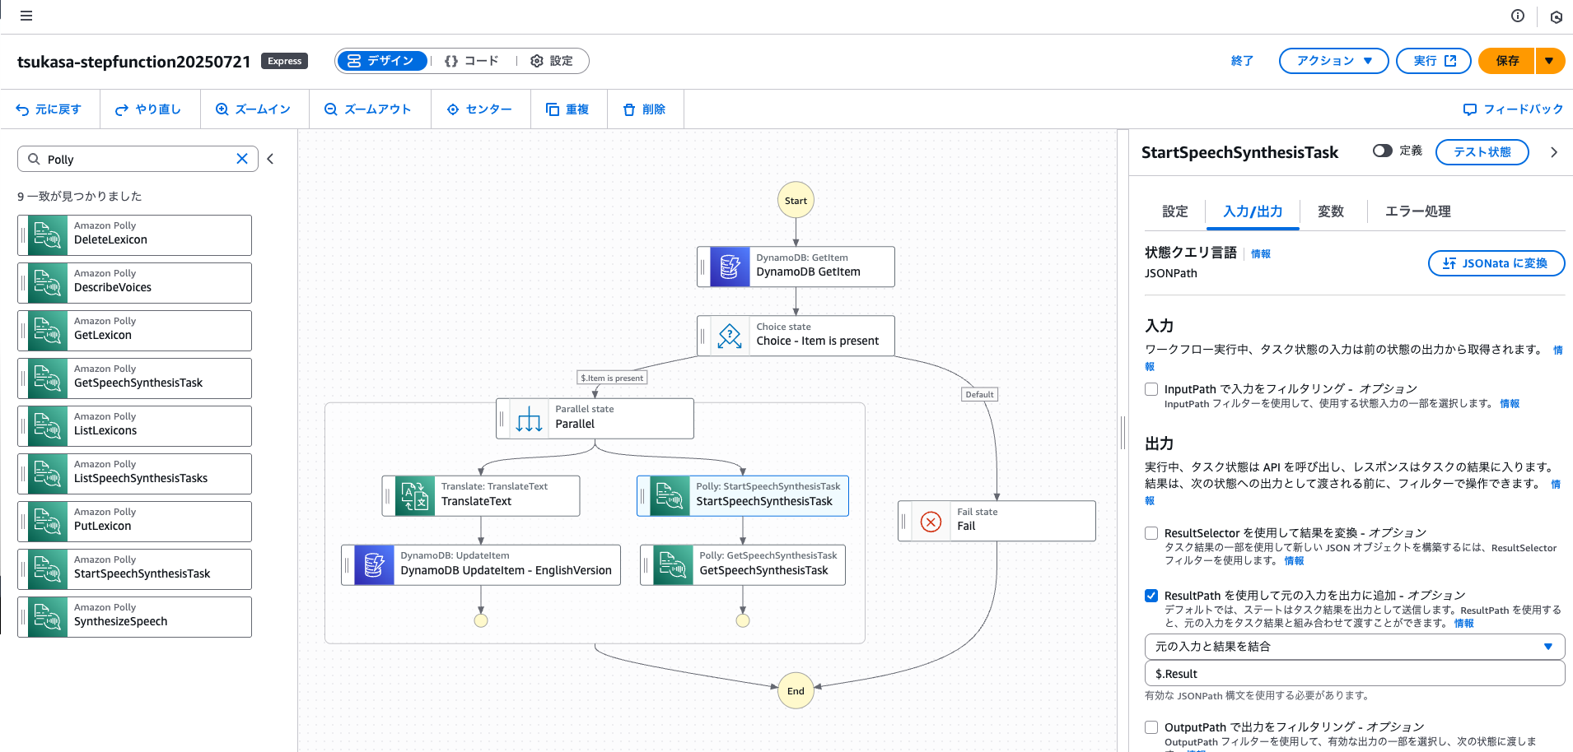This screenshot has width=1573, height=752.
Task: Open the save options dropdown arrow
Action: [1550, 61]
